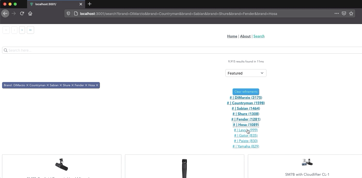Click the magnifier icon in search box
The height and width of the screenshot is (178, 362).
coord(5,50)
